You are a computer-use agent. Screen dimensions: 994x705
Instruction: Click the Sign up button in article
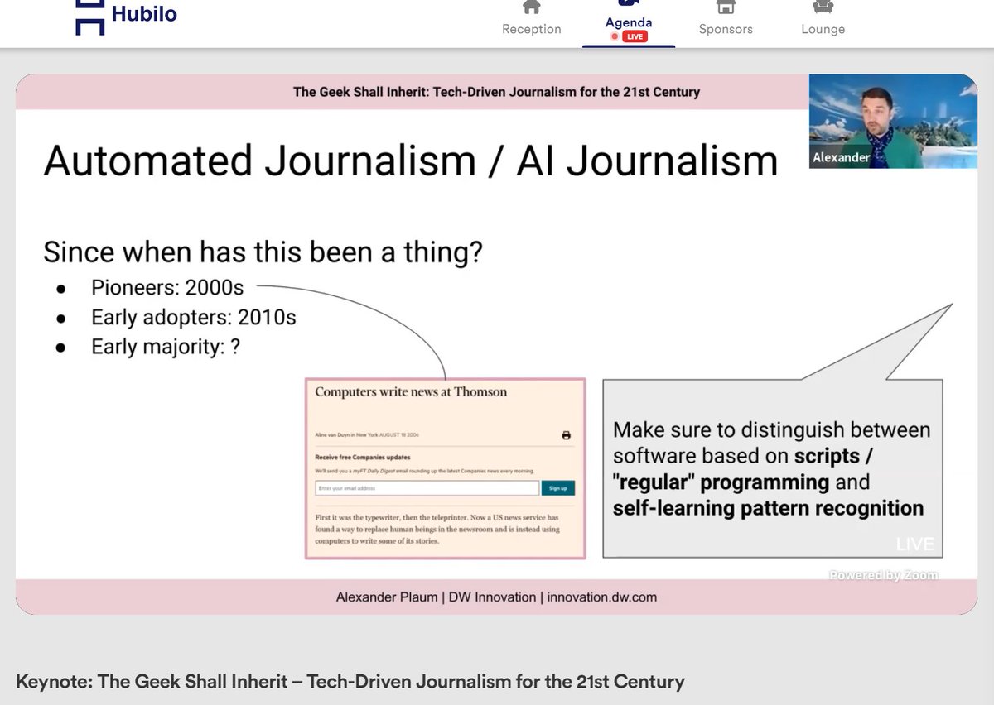pyautogui.click(x=558, y=488)
